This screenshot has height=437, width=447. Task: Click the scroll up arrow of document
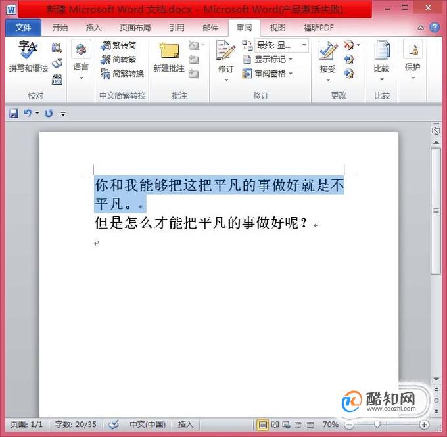(x=436, y=142)
